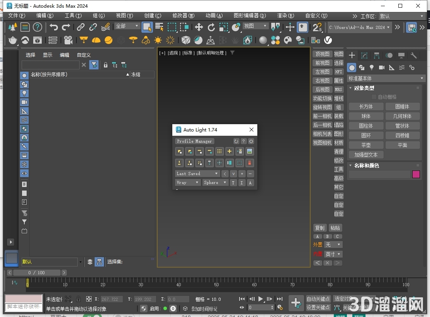Click the object name input field
The image size is (430, 317).
(379, 174)
